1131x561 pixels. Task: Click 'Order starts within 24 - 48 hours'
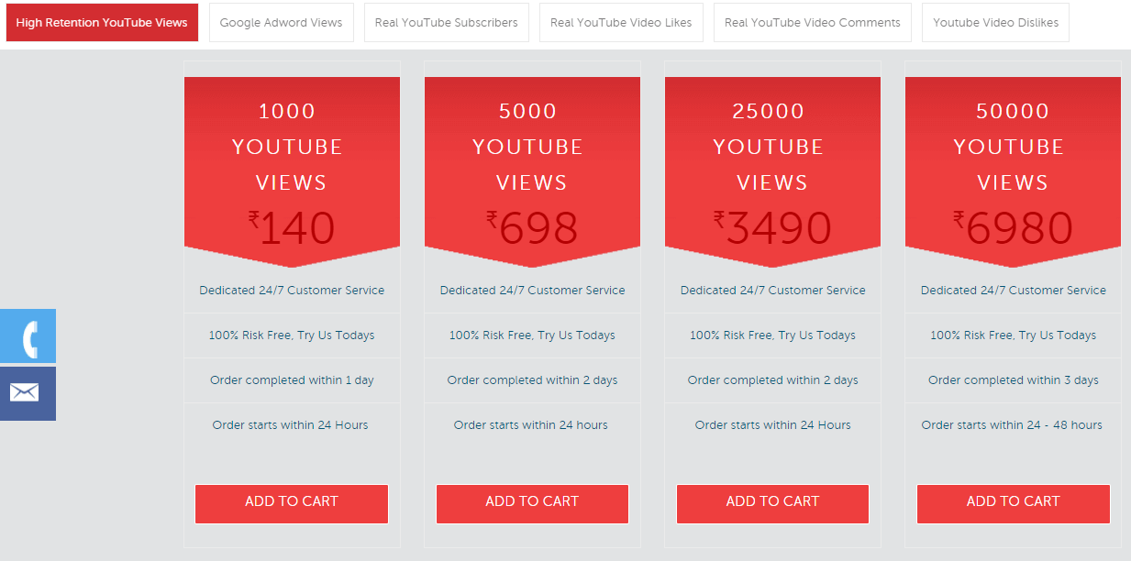pyautogui.click(x=1013, y=425)
